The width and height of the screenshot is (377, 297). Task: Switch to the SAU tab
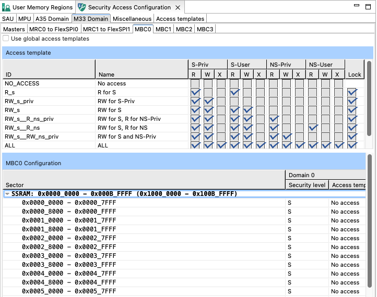coord(8,19)
